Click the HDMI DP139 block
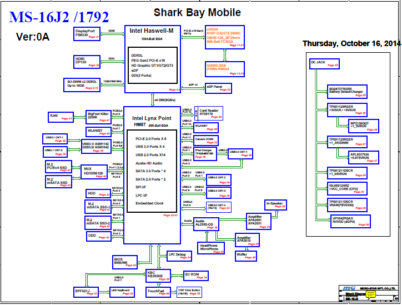Image resolution: width=402 pixels, height=305 pixels. tap(87, 61)
